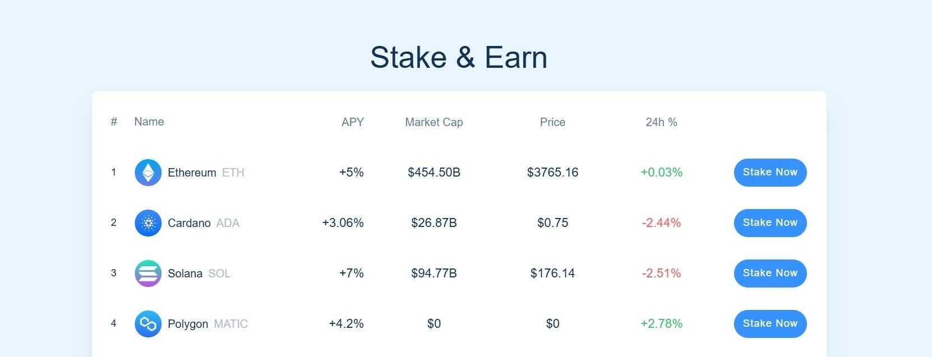Sort table by APY column
This screenshot has width=932, height=357.
[353, 122]
